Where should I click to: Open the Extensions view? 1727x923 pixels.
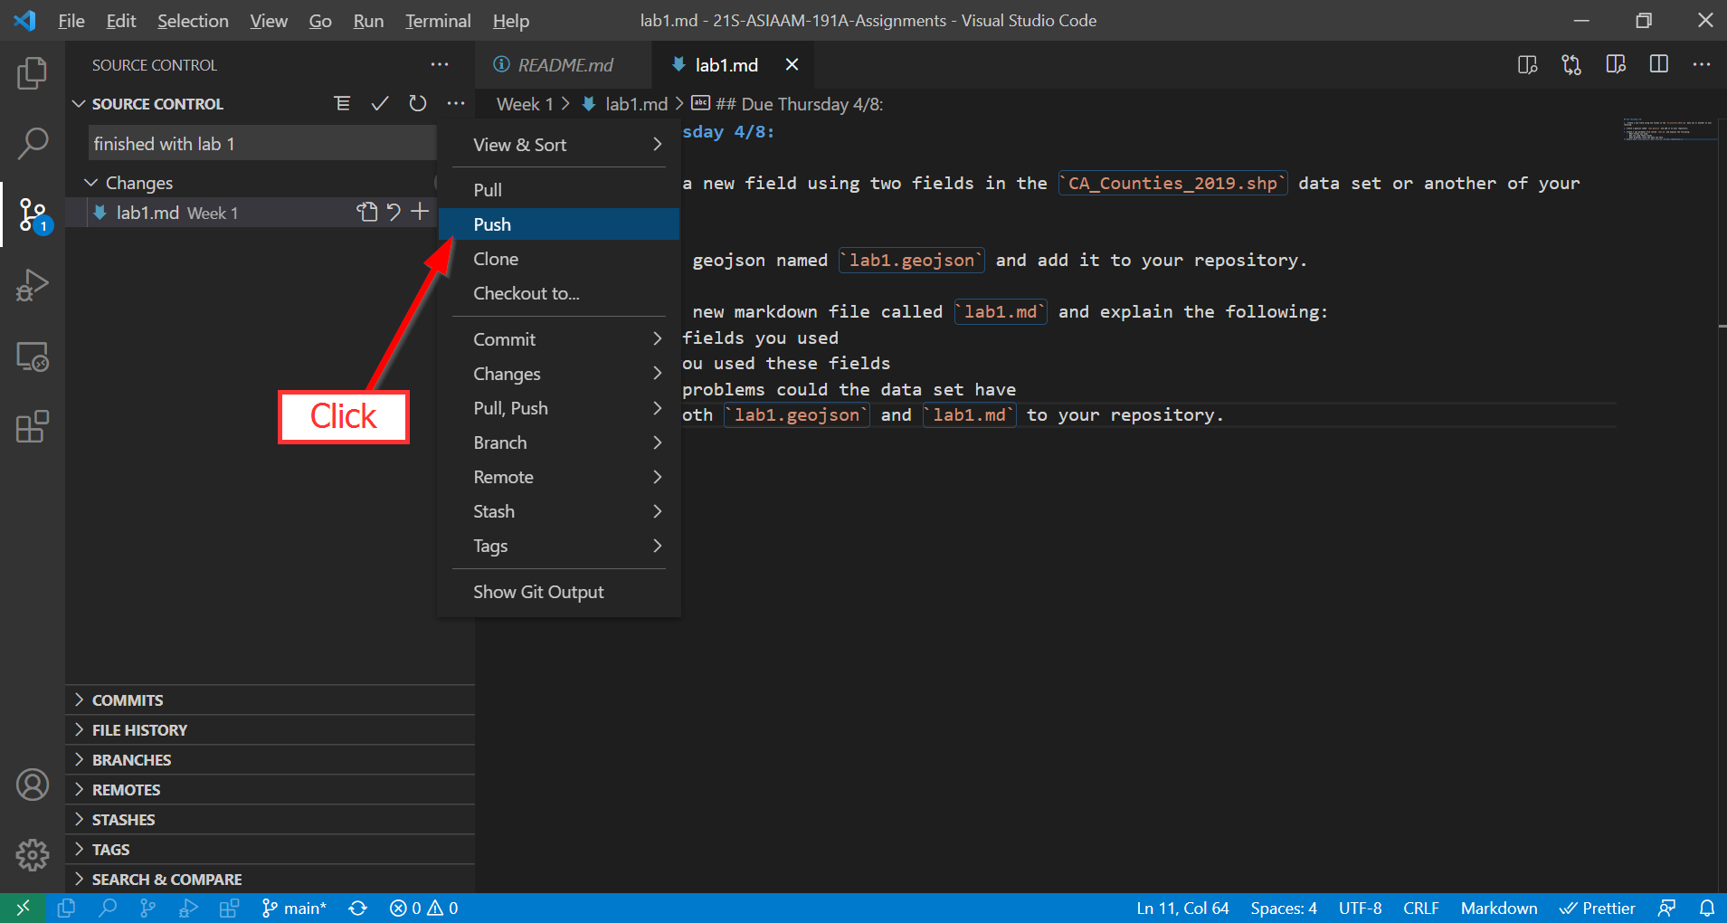[33, 426]
